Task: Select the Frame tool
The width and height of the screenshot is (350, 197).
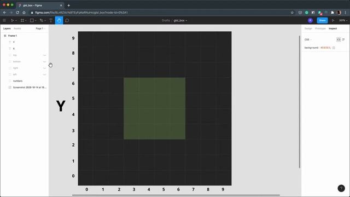Action: pos(22,20)
